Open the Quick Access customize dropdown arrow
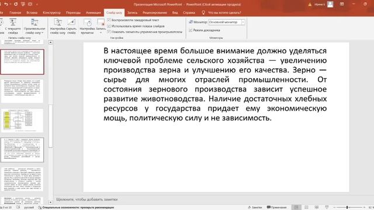 pos(37,4)
